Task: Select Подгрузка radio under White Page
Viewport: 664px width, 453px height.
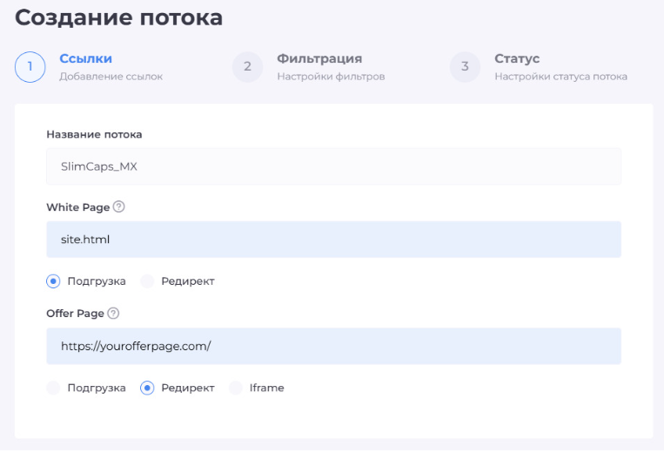Action: pos(53,281)
